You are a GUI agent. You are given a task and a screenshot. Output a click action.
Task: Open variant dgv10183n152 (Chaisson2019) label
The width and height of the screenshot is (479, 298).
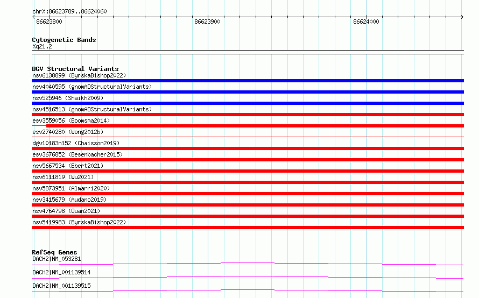click(x=76, y=143)
